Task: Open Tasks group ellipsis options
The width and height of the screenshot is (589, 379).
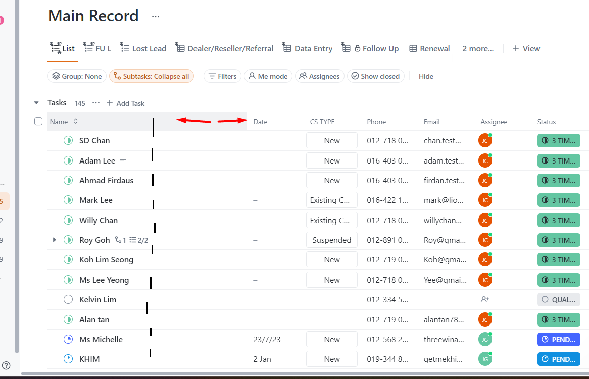Action: click(x=96, y=103)
